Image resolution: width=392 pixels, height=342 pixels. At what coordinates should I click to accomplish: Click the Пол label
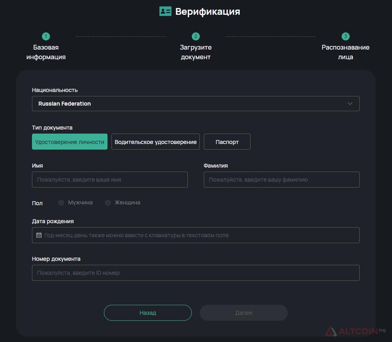(37, 203)
